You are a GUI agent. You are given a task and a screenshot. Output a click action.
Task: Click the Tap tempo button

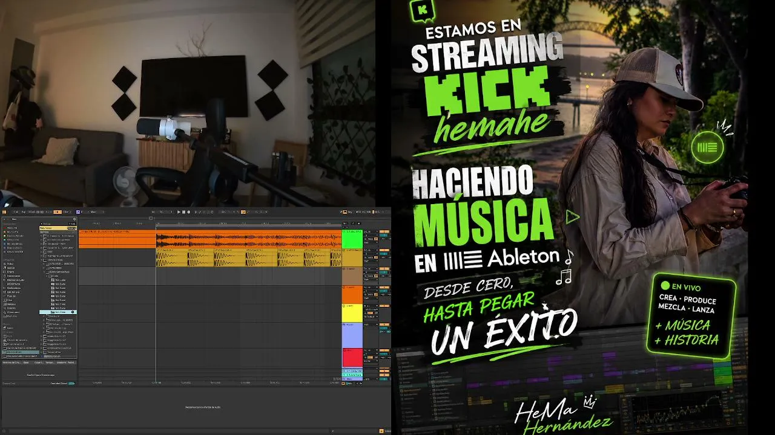[24, 212]
